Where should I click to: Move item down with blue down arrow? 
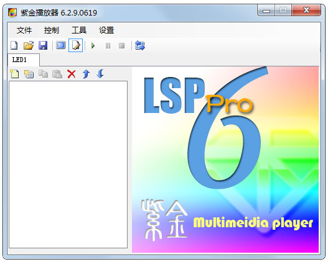click(x=100, y=74)
